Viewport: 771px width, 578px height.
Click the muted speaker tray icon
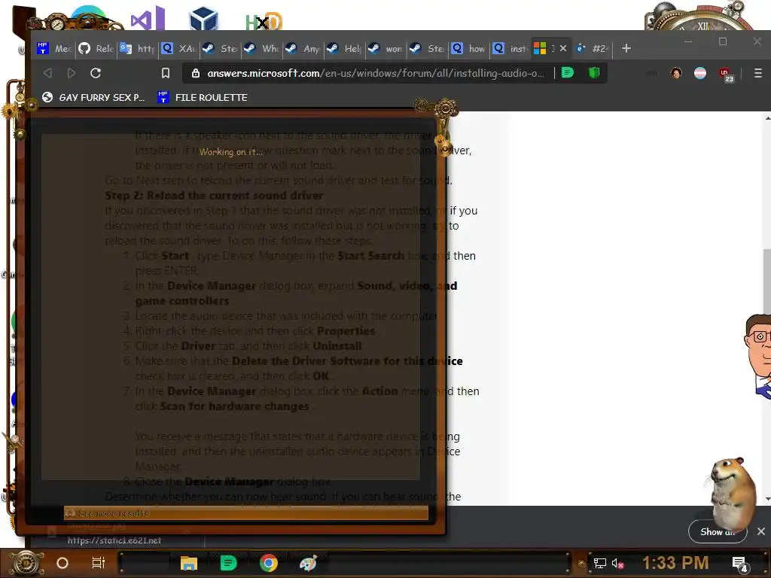coord(617,564)
